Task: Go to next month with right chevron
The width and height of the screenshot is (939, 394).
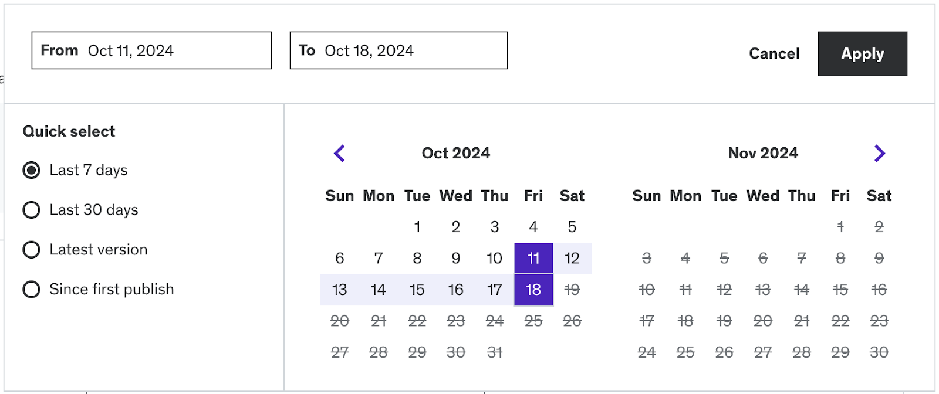Action: (x=879, y=154)
